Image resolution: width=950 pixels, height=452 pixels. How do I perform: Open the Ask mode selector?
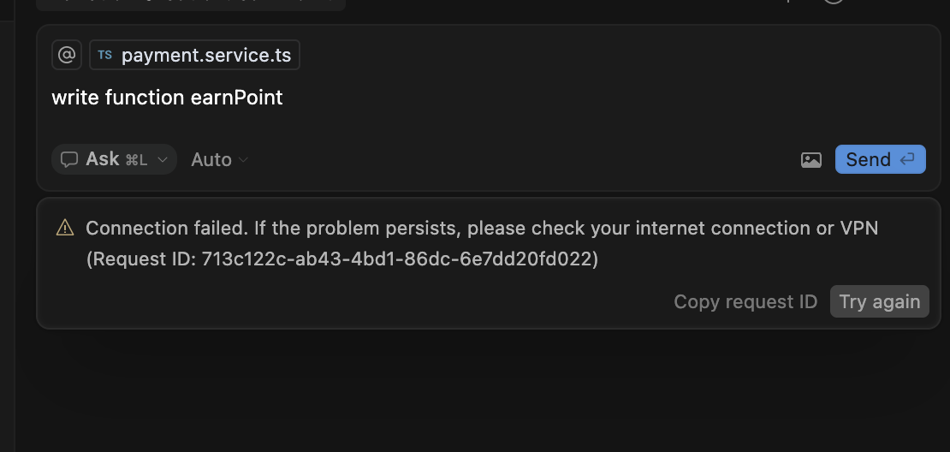pyautogui.click(x=114, y=159)
